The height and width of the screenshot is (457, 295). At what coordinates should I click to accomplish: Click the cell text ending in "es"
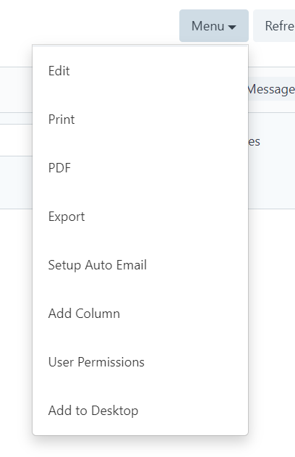pos(254,142)
